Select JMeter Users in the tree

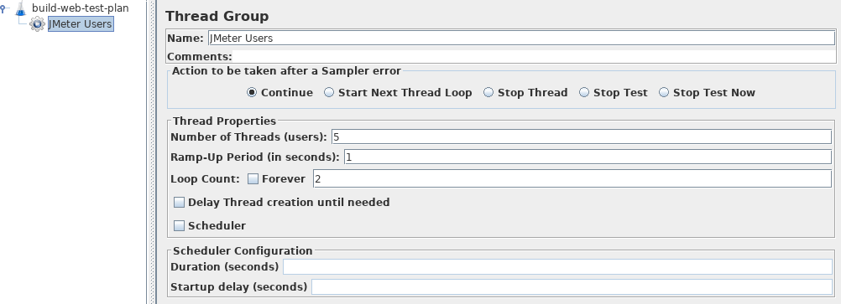coord(81,24)
